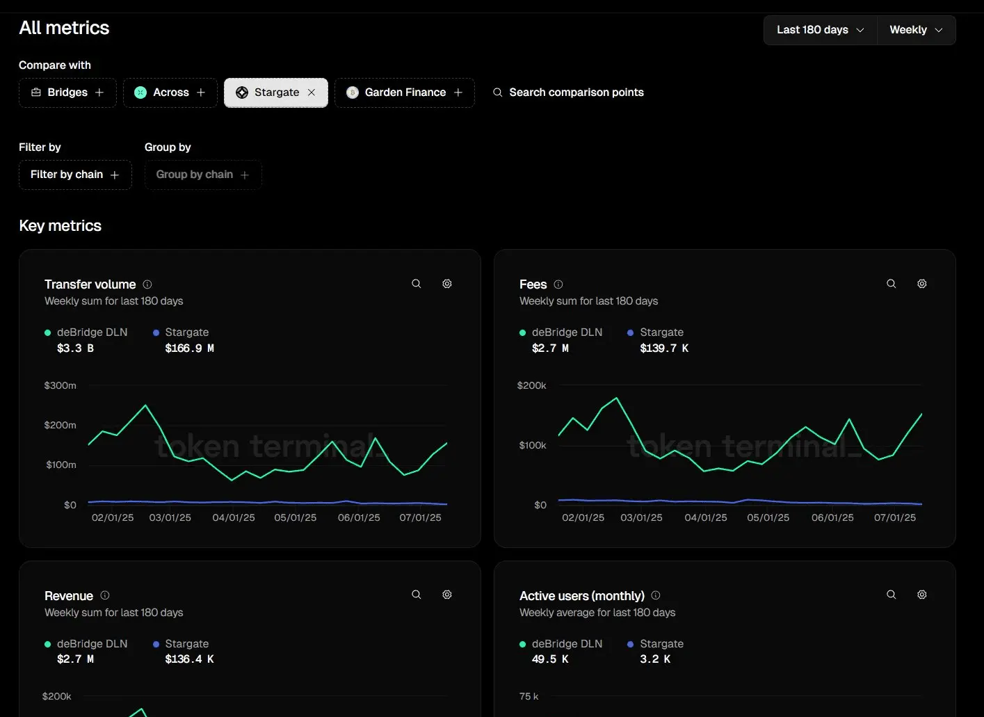This screenshot has width=984, height=717.
Task: Toggle Stargate series in Transfer volume
Action: (x=181, y=332)
